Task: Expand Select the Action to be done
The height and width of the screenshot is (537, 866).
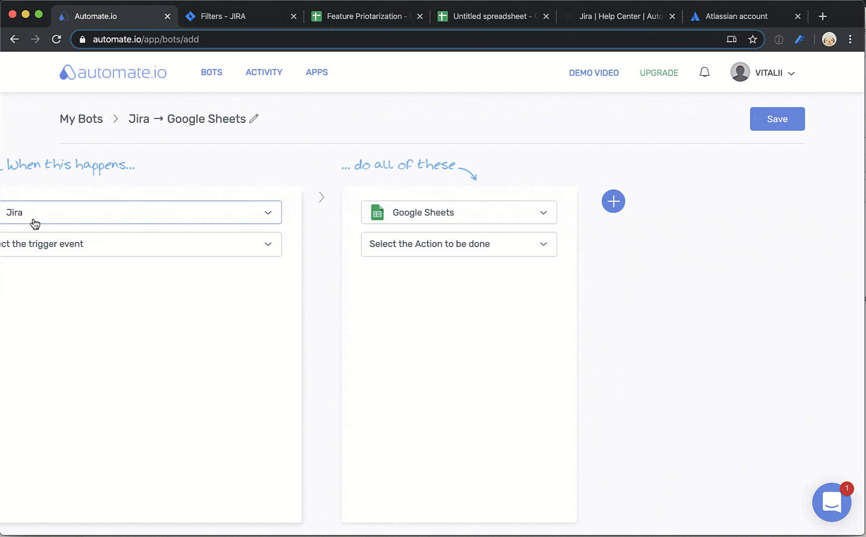Action: pyautogui.click(x=459, y=244)
